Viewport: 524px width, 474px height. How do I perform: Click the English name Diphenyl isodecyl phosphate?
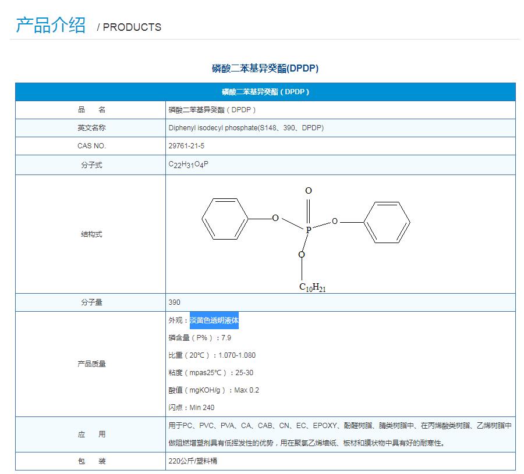point(246,128)
